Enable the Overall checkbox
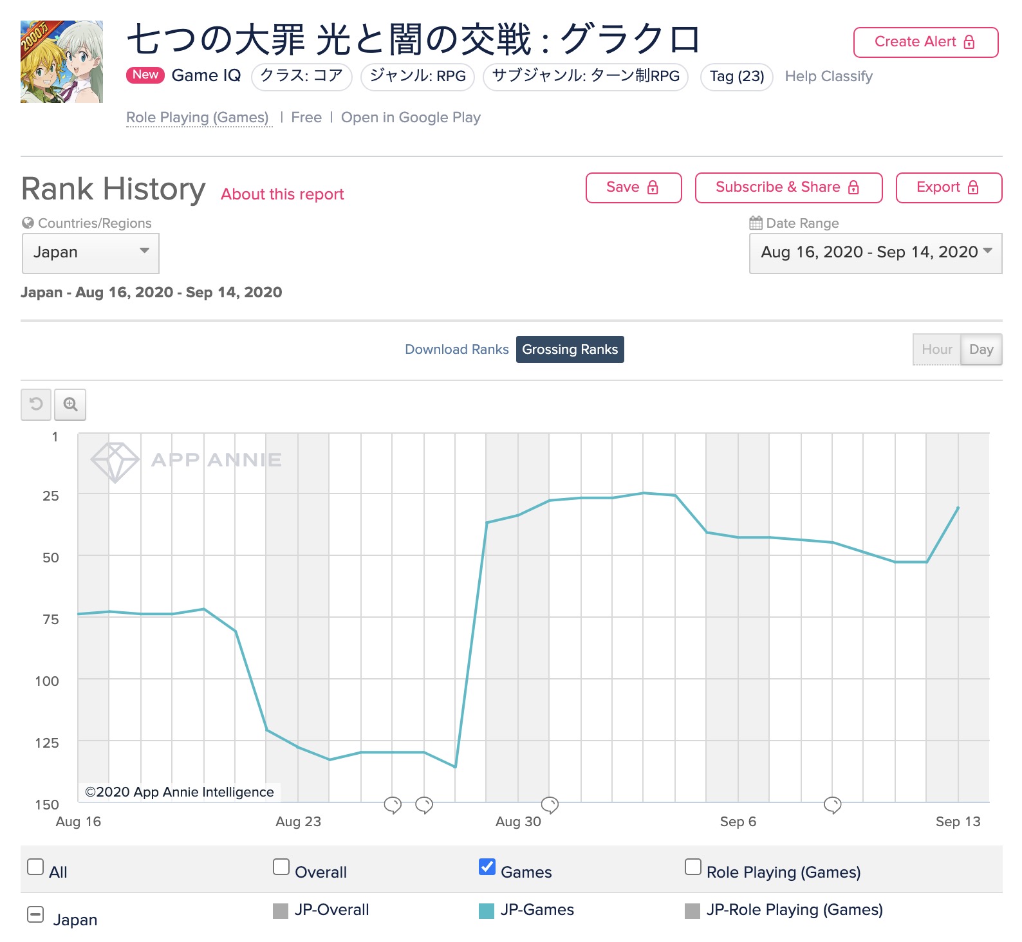This screenshot has width=1022, height=942. (x=281, y=867)
